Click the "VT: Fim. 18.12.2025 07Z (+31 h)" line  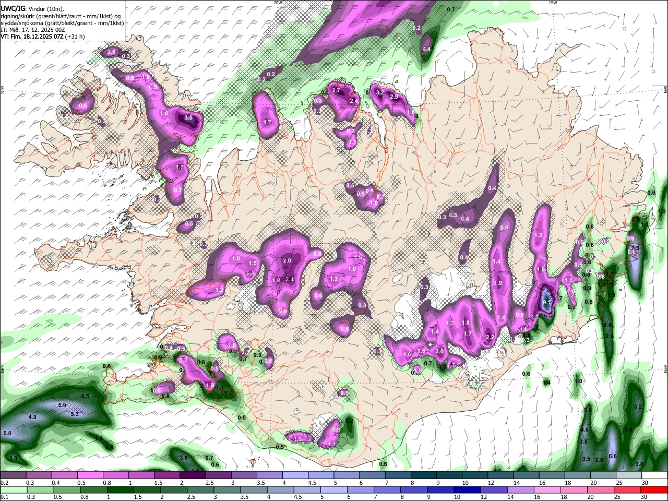click(43, 37)
